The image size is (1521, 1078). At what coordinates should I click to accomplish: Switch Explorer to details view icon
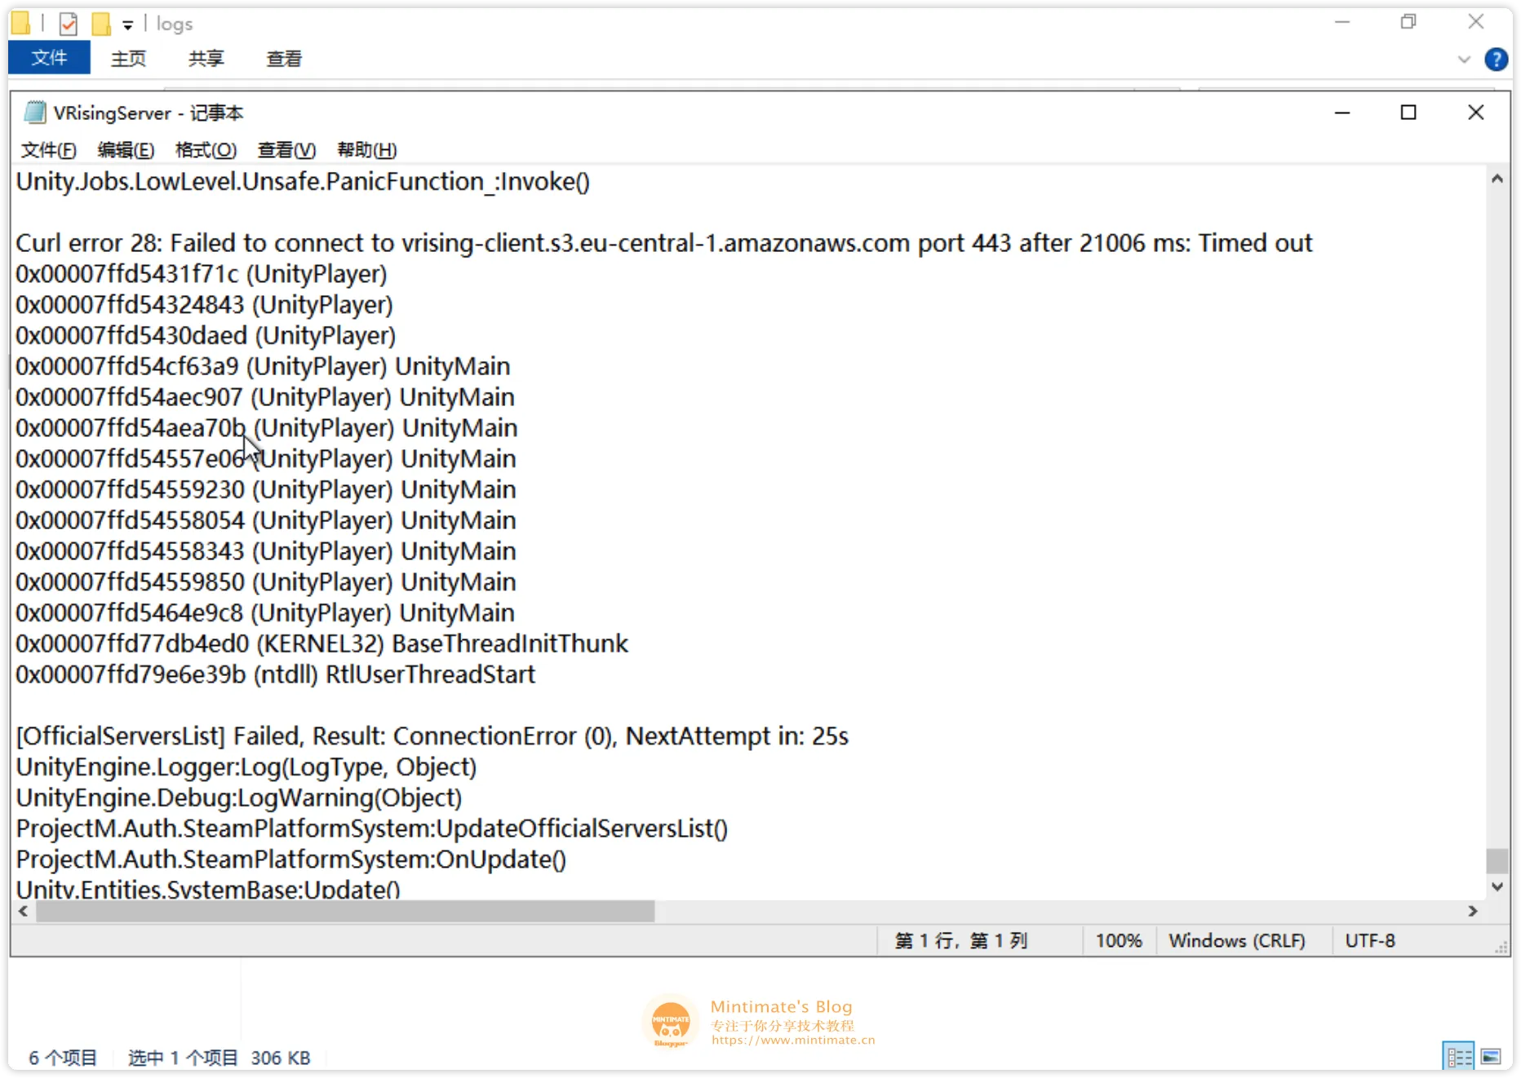tap(1458, 1057)
